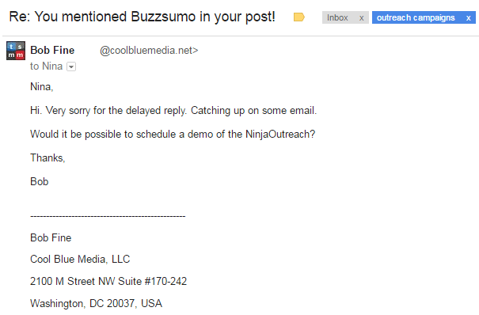Click the 'Bob' sign-off line
The width and height of the screenshot is (479, 315).
click(x=40, y=181)
